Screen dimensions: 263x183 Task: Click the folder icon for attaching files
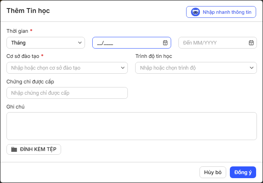click(x=14, y=149)
